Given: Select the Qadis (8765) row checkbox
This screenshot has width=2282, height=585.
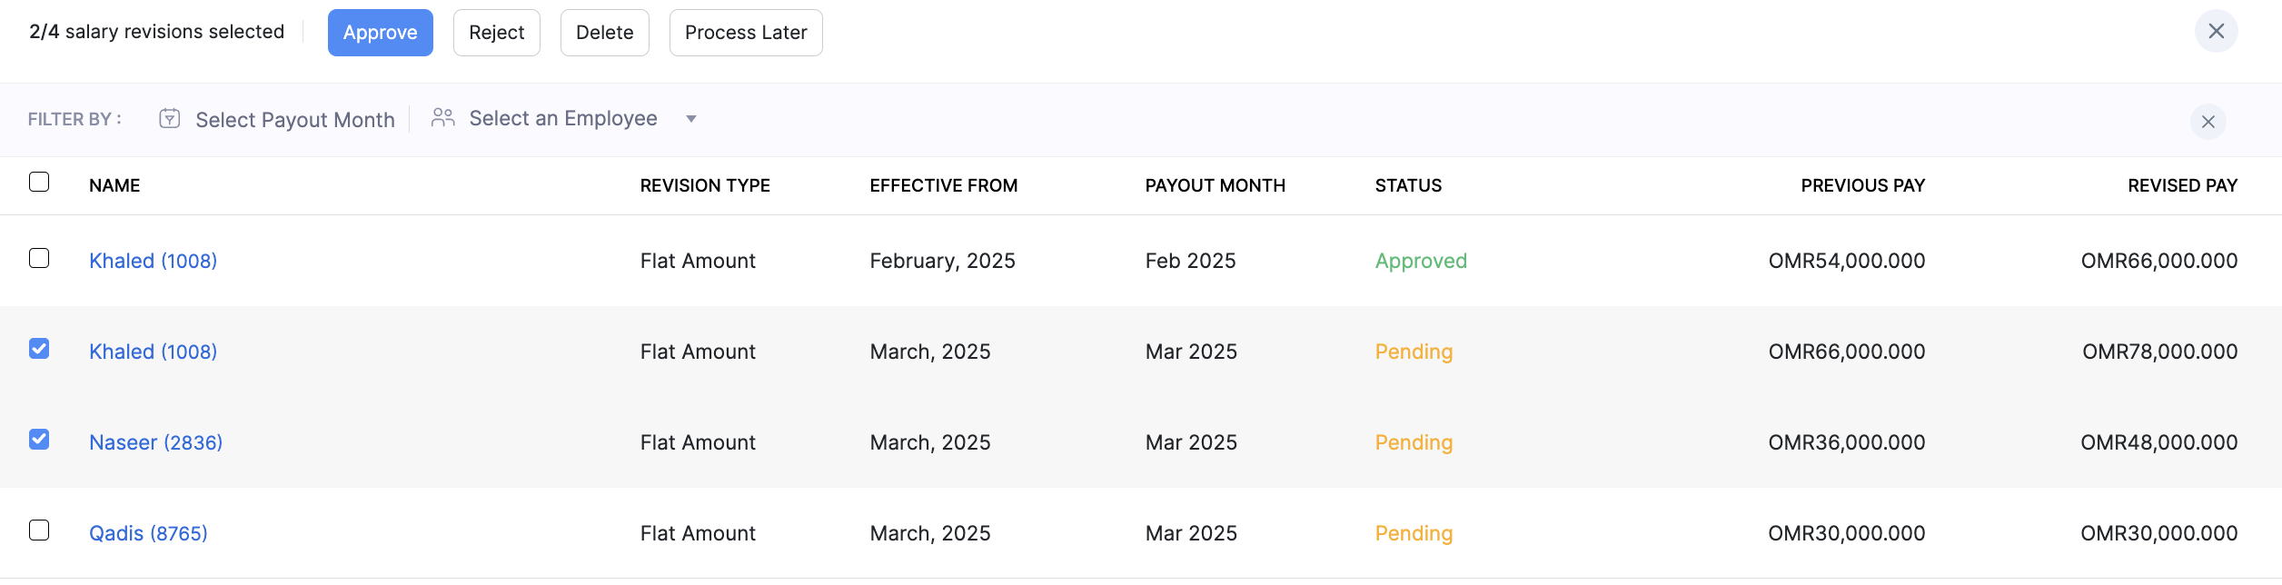Looking at the screenshot, I should 39,530.
